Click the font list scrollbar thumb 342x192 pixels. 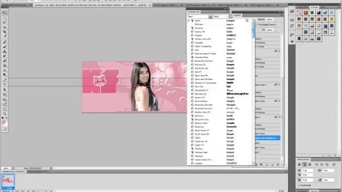[253, 29]
